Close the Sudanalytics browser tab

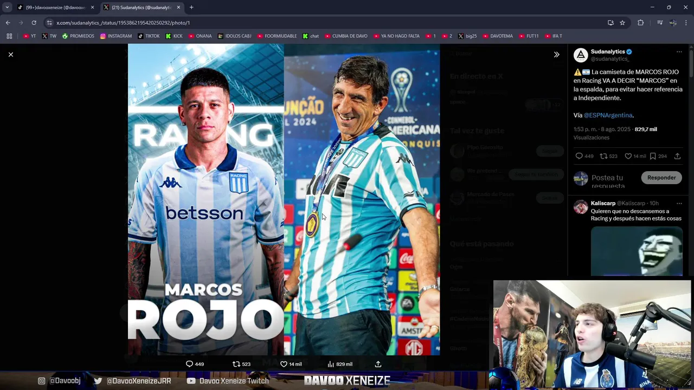(178, 8)
